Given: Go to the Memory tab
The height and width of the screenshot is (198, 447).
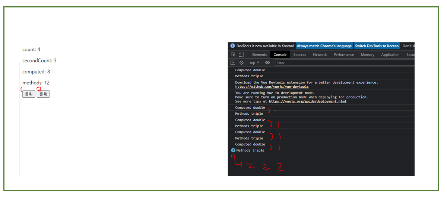Looking at the screenshot, I should [367, 55].
